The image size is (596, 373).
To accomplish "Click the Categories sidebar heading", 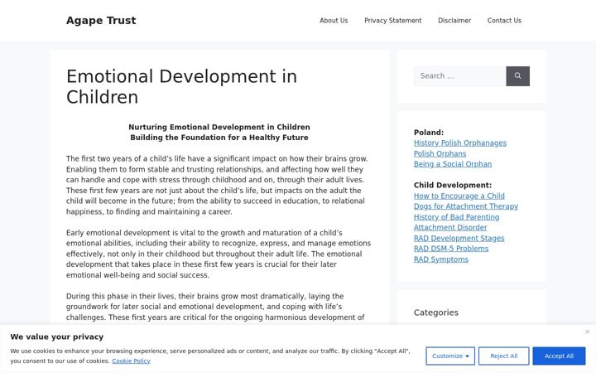I will pyautogui.click(x=436, y=312).
